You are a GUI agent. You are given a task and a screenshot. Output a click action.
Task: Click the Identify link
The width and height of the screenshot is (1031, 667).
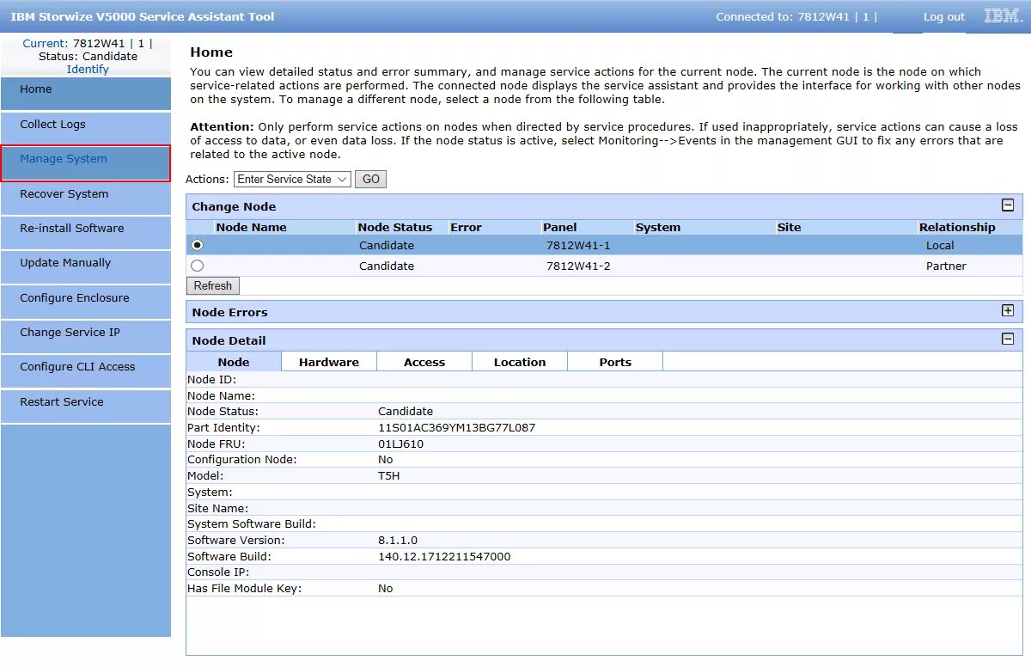coord(88,69)
